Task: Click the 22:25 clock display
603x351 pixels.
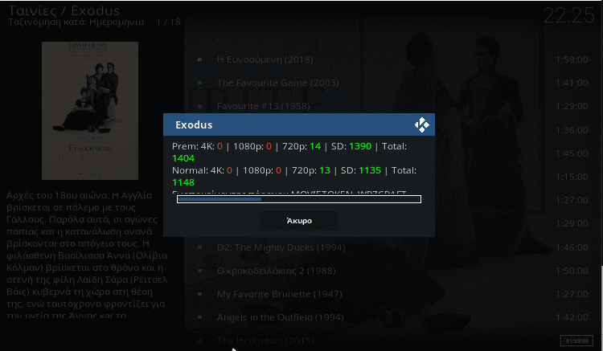Action: pyautogui.click(x=568, y=16)
